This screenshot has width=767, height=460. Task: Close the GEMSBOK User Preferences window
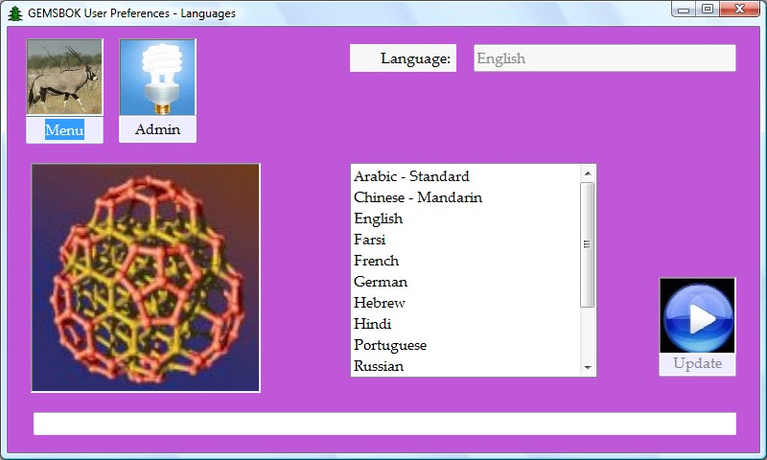pos(739,9)
